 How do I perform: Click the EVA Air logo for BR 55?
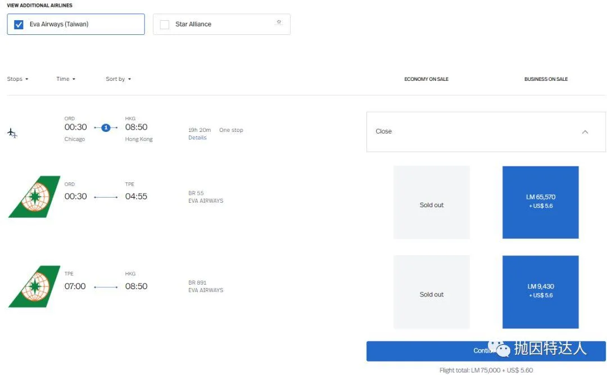point(35,197)
